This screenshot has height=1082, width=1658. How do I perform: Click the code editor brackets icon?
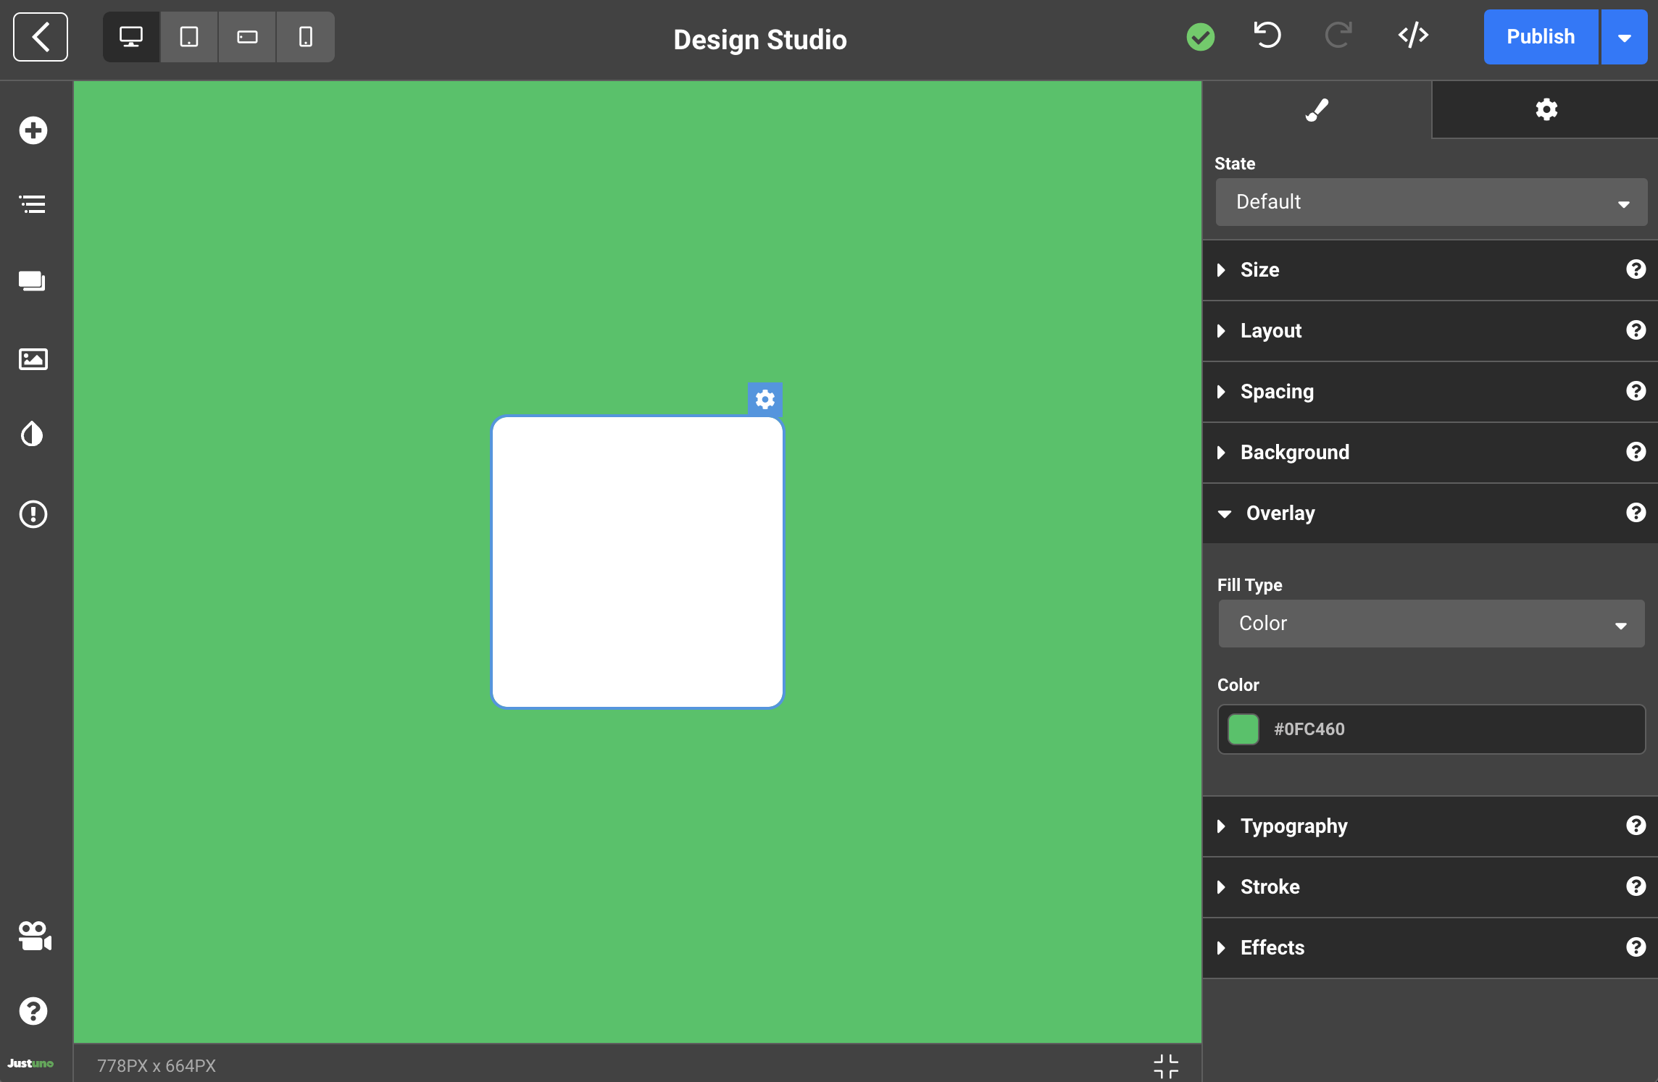[1413, 35]
